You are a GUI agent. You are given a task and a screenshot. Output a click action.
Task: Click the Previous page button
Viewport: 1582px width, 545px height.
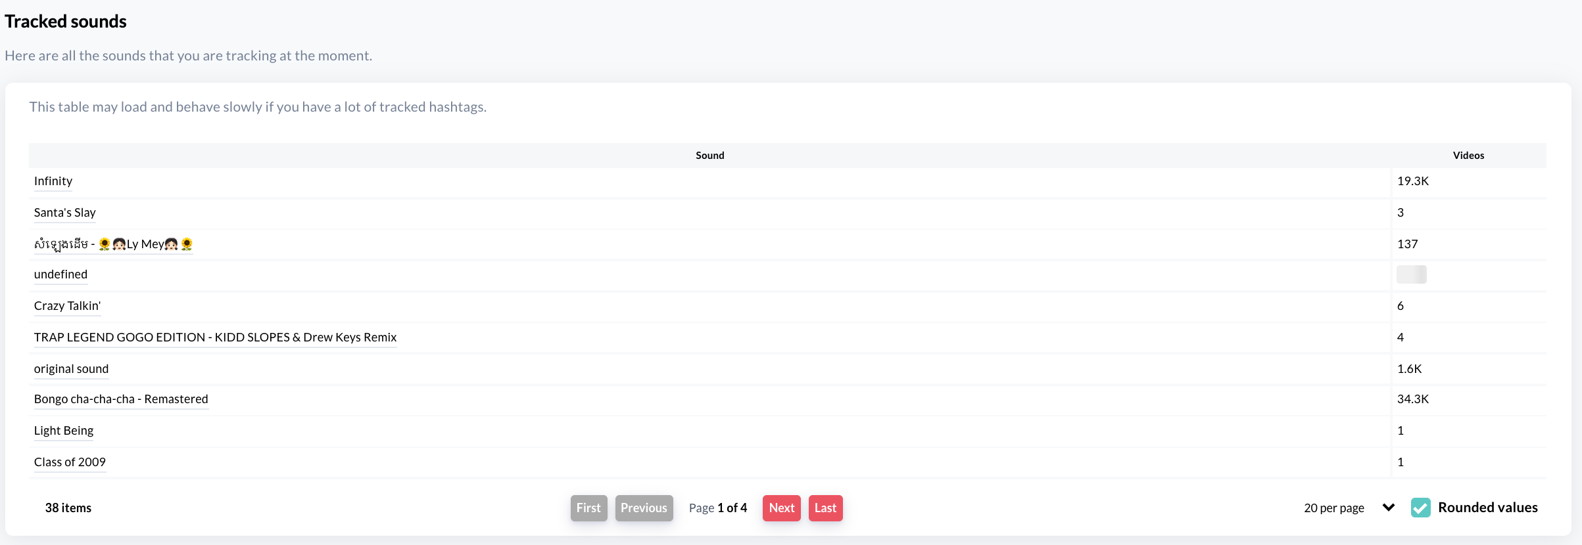tap(644, 508)
